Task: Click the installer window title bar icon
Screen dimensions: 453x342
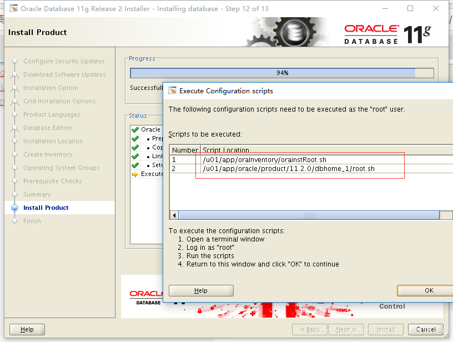Action: coord(13,8)
